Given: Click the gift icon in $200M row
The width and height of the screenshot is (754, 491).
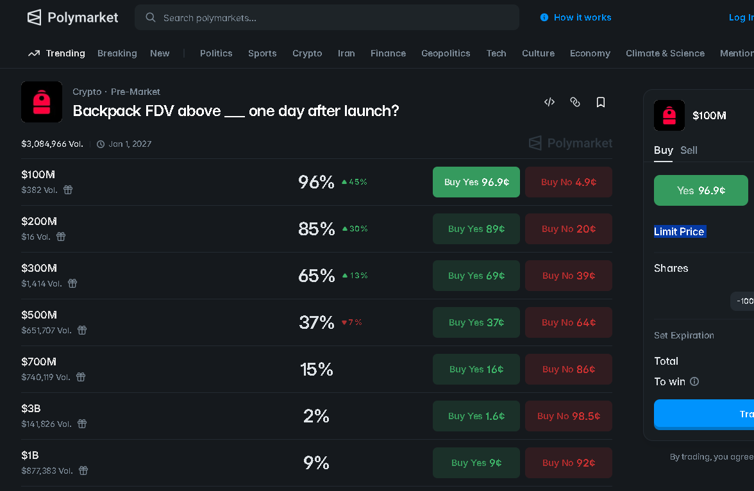Looking at the screenshot, I should point(61,237).
